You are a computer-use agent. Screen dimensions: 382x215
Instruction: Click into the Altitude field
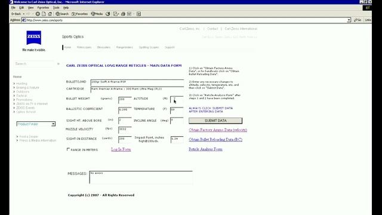[177, 100]
